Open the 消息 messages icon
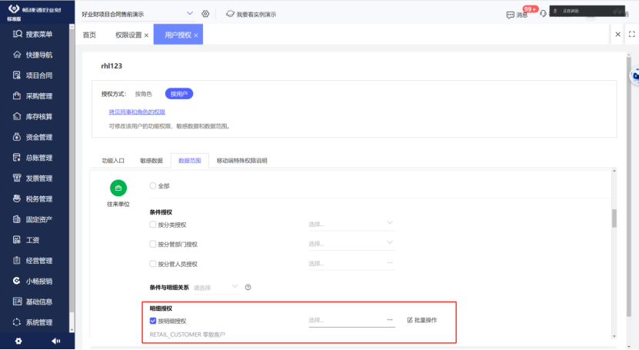This screenshot has height=350, width=639. coord(511,15)
